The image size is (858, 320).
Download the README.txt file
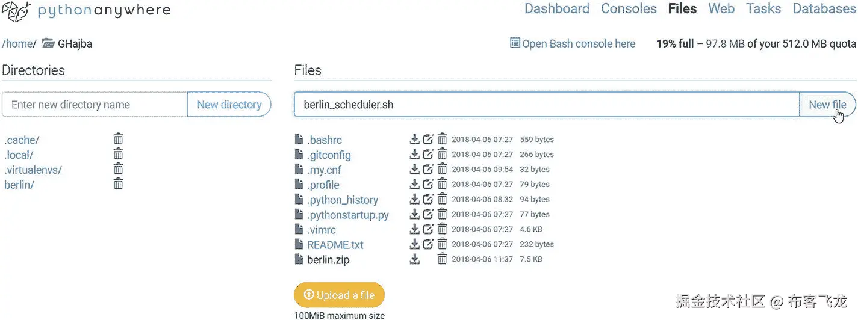(414, 244)
